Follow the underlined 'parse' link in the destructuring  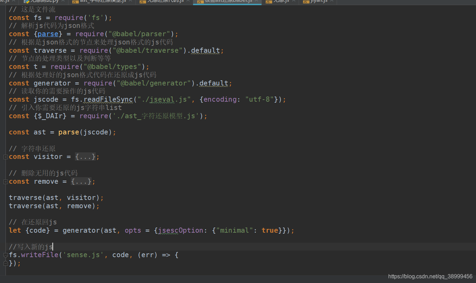pyautogui.click(x=48, y=34)
